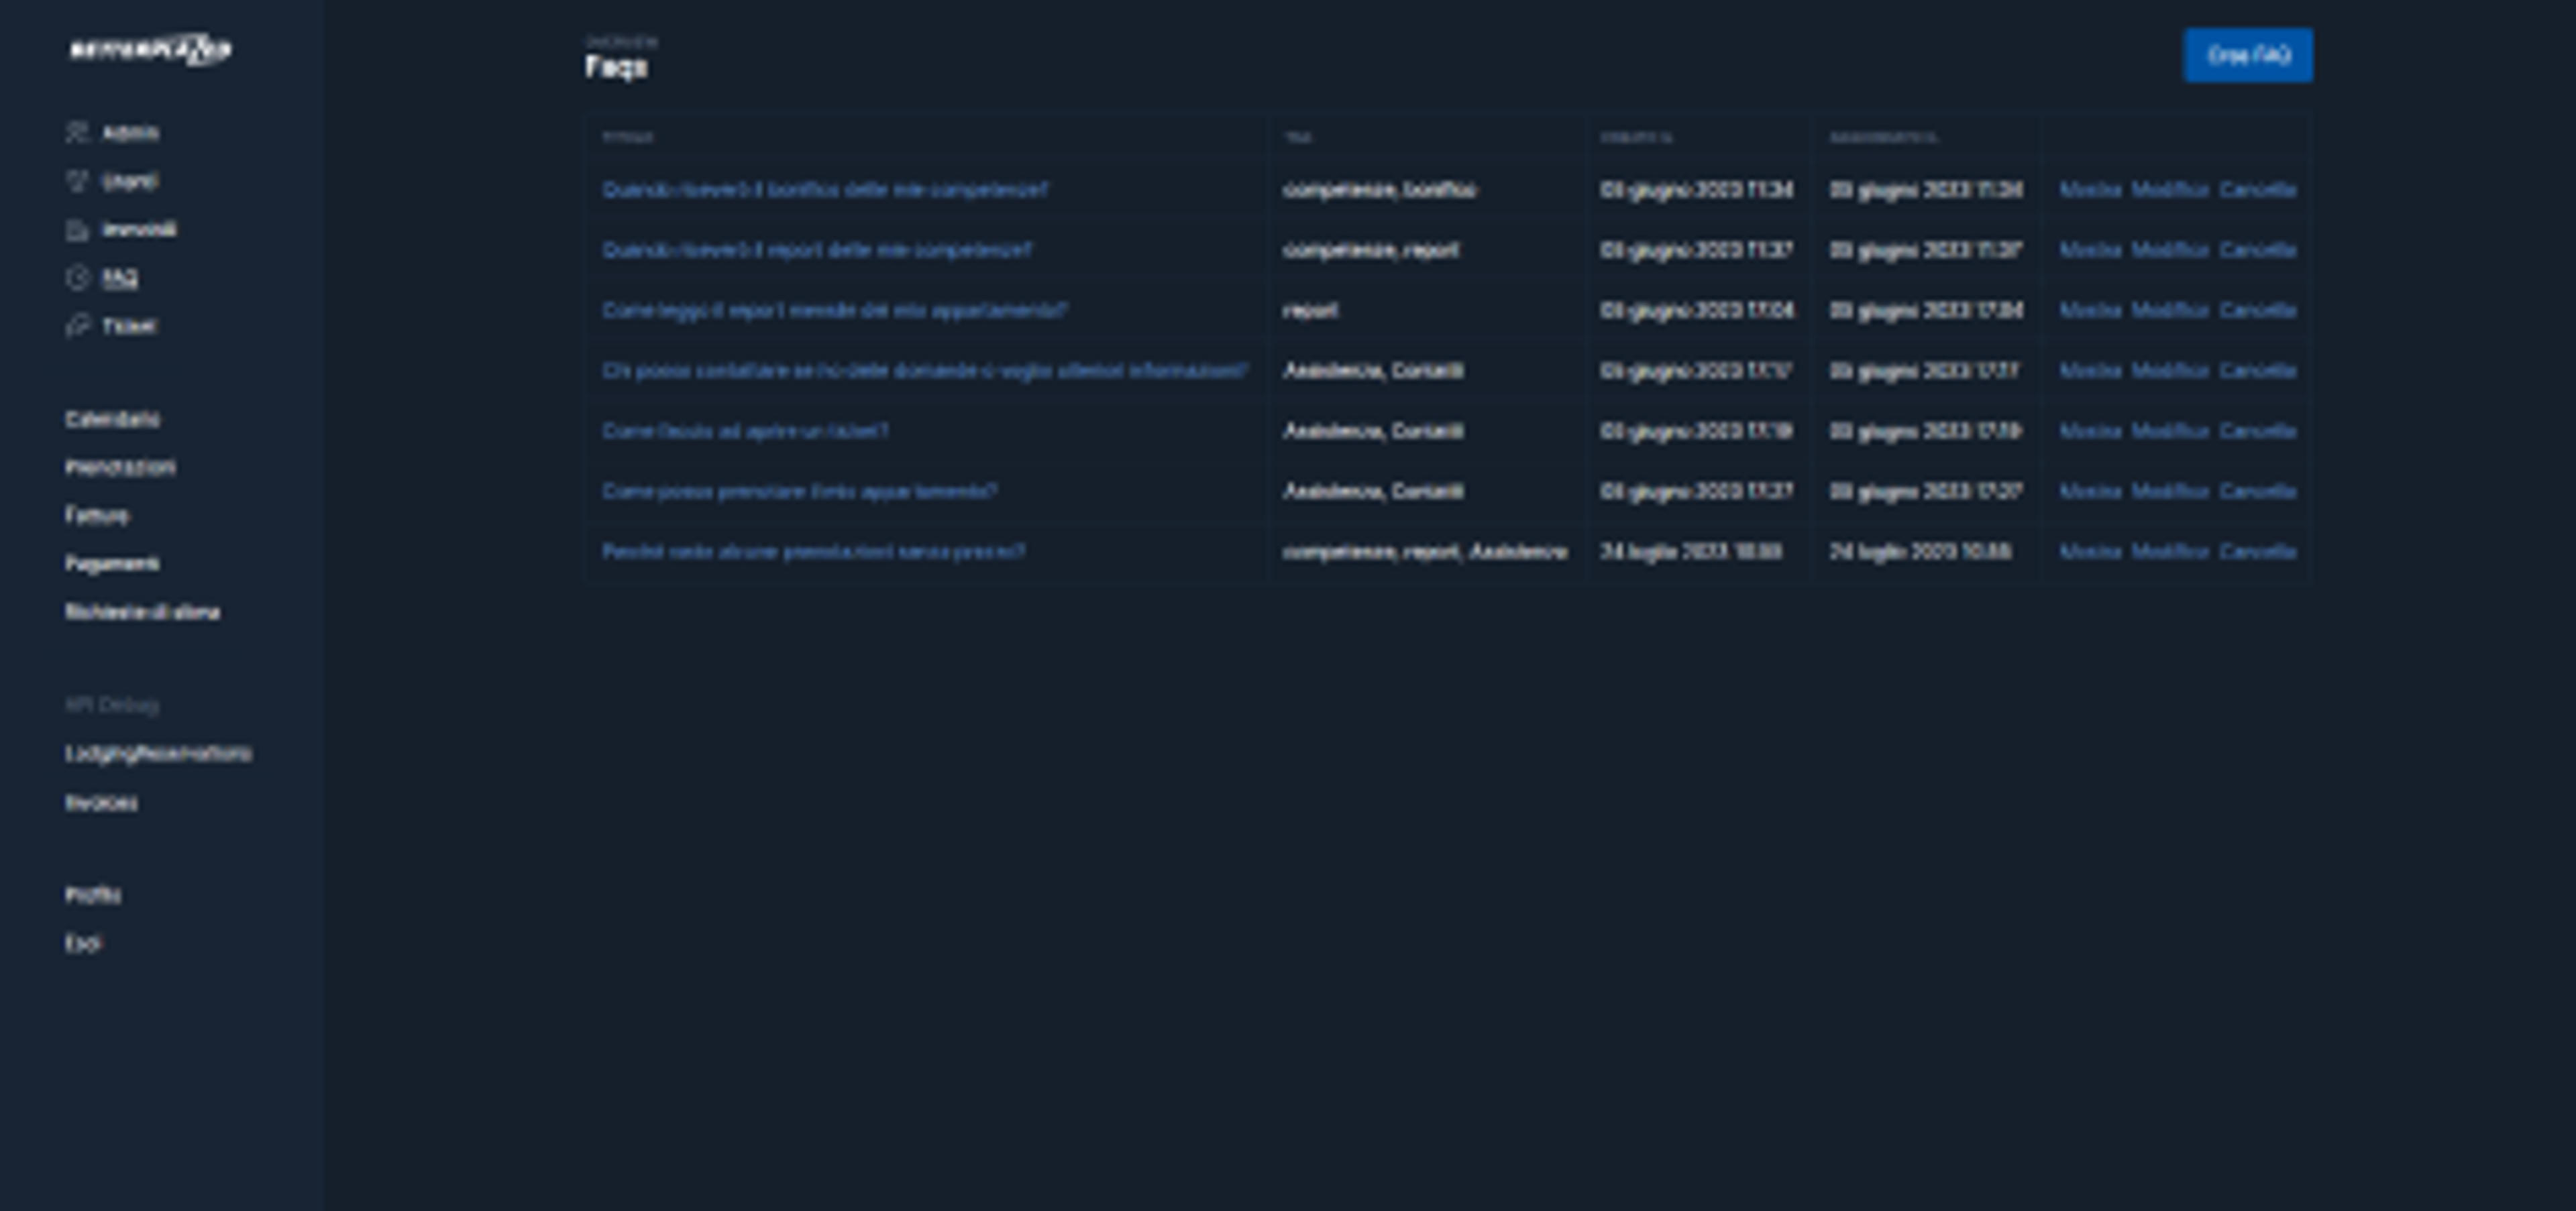The width and height of the screenshot is (2576, 1211).
Task: Click Modifica for the monthly report FAQ
Action: point(2170,310)
